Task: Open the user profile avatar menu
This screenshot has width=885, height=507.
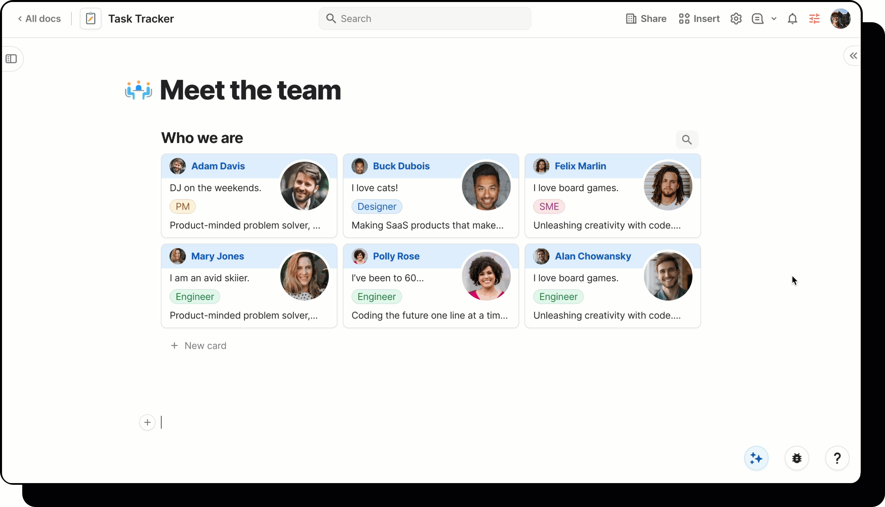Action: [x=840, y=19]
